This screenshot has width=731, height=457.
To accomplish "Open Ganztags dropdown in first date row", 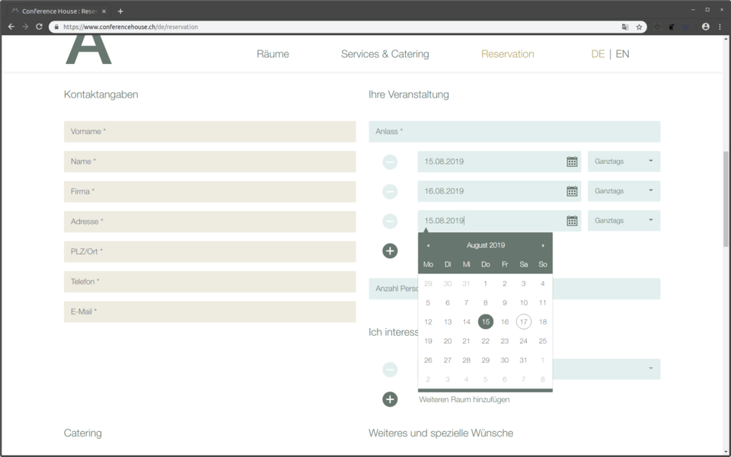I will tap(624, 161).
